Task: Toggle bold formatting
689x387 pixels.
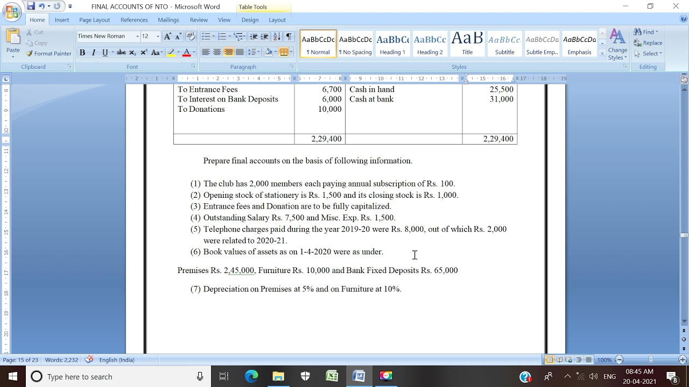Action: 82,52
